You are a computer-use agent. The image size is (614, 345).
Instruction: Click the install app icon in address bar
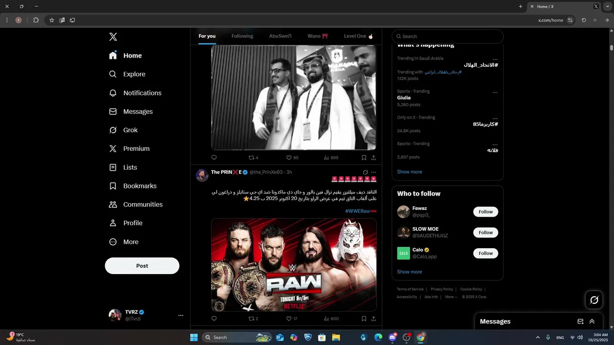[x=72, y=20]
